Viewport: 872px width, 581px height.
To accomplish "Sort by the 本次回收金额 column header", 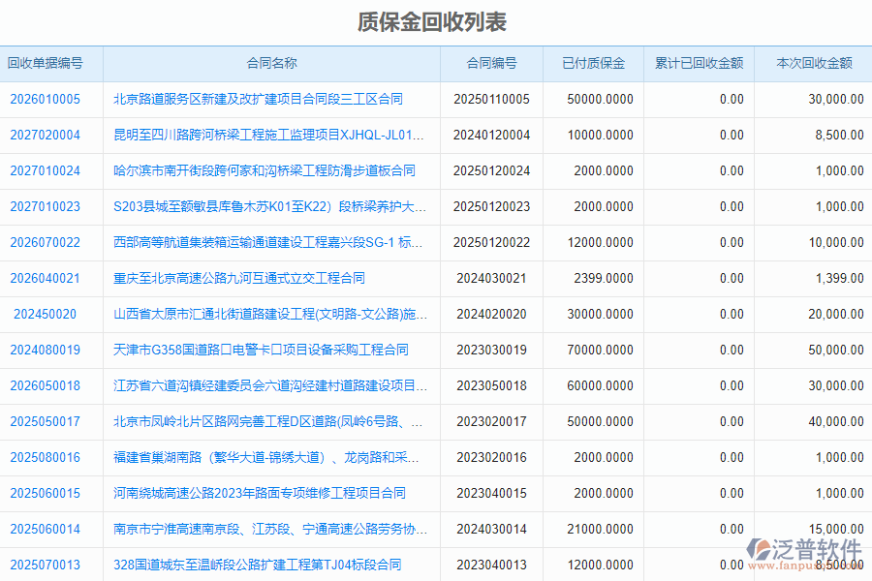I will point(812,63).
